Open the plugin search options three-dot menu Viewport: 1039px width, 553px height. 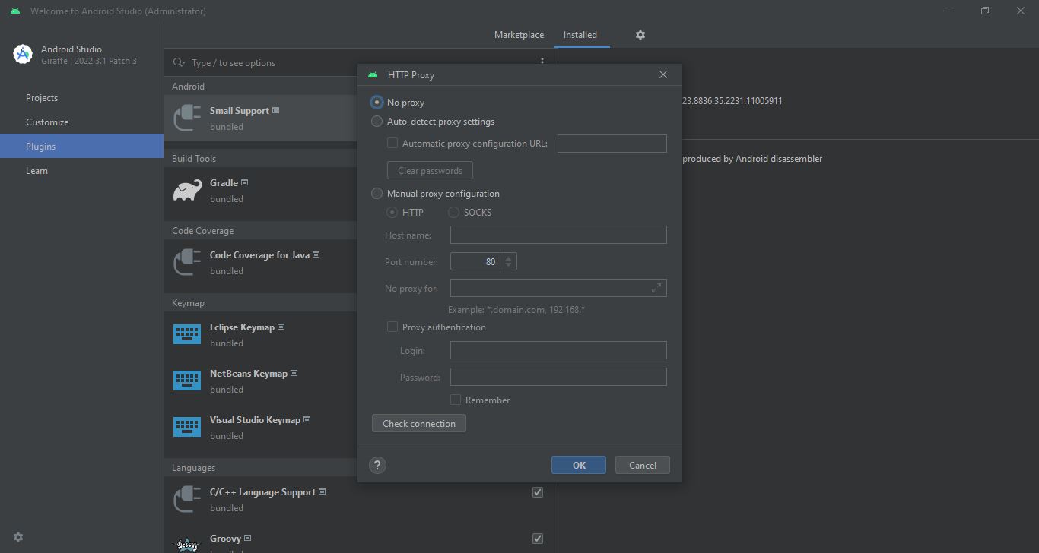(542, 62)
